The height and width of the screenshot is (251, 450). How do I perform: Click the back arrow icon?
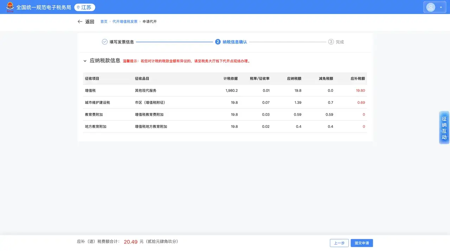[x=80, y=21]
